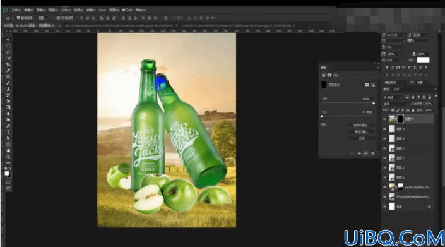445x247 pixels.
Task: Select the Horizontal Type tool
Action: (8, 132)
